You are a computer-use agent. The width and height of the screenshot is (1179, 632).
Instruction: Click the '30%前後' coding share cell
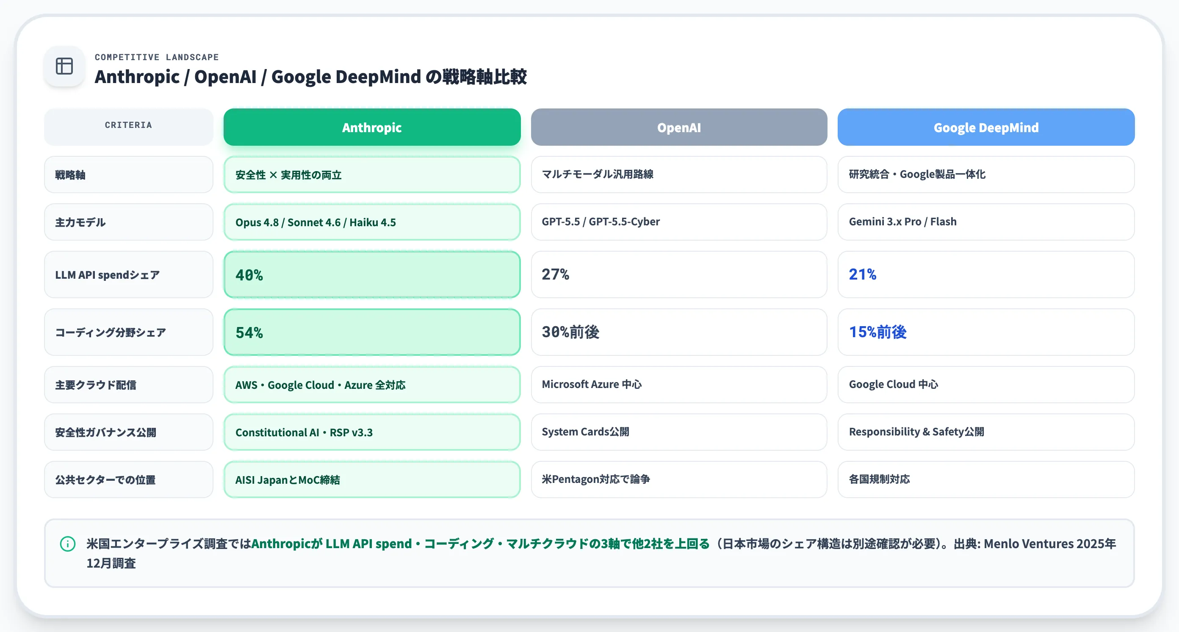point(679,332)
